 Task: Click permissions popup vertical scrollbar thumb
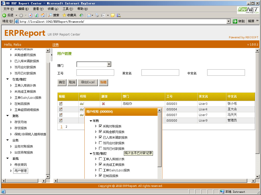coord(160,140)
